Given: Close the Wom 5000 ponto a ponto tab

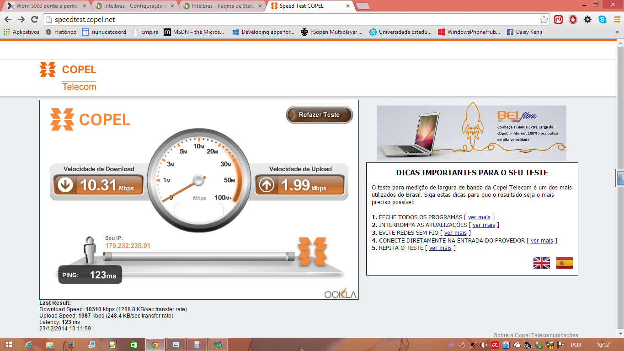Looking at the screenshot, I should (x=85, y=6).
